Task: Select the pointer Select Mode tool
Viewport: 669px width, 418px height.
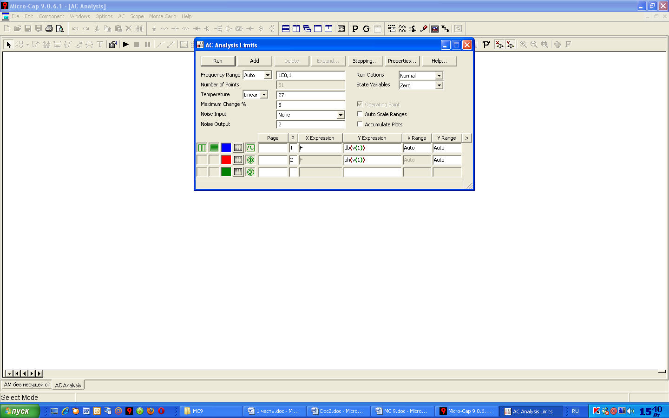Action: [8, 45]
